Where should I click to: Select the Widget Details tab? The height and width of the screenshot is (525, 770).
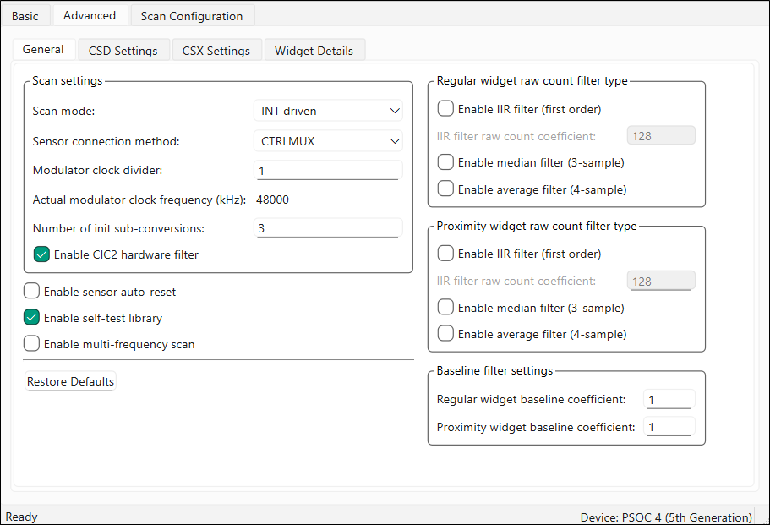(314, 51)
